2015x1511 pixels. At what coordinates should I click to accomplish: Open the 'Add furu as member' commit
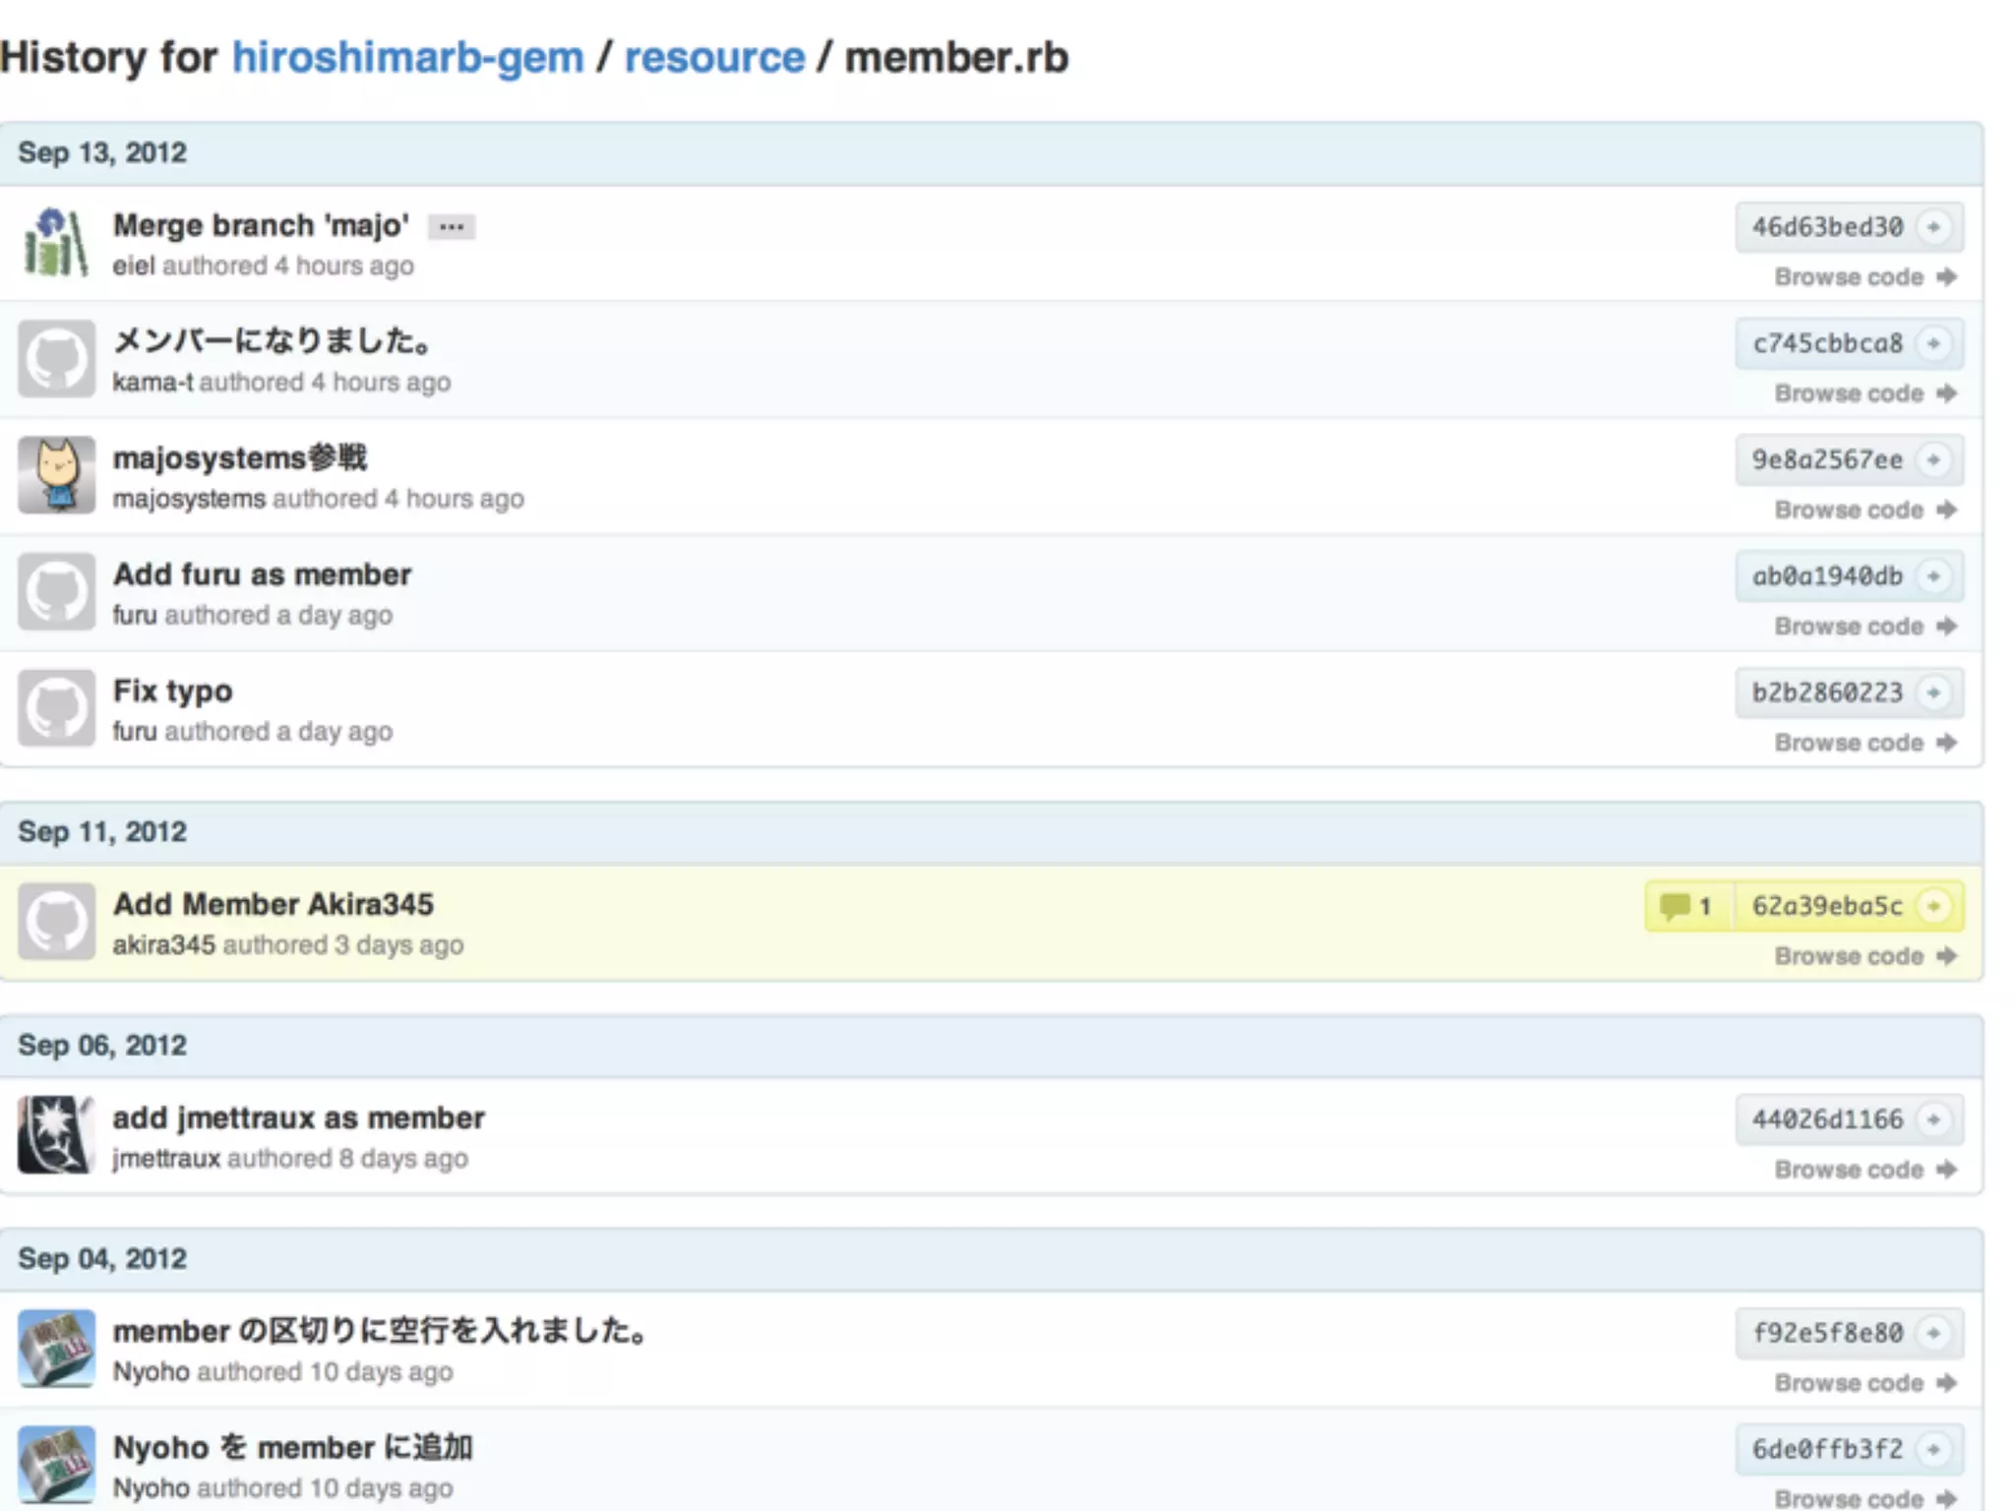[262, 574]
